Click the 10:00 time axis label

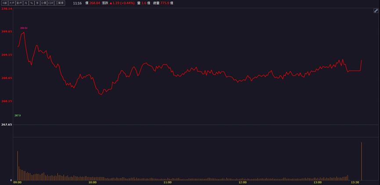pos(93,182)
